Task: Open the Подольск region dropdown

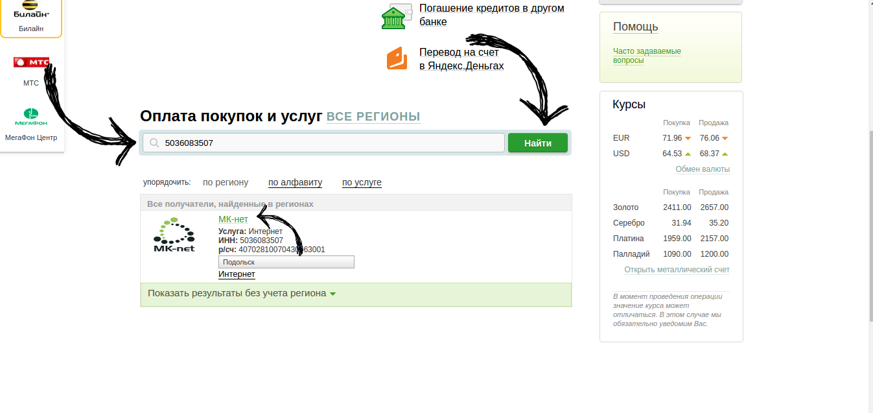Action: pos(286,262)
